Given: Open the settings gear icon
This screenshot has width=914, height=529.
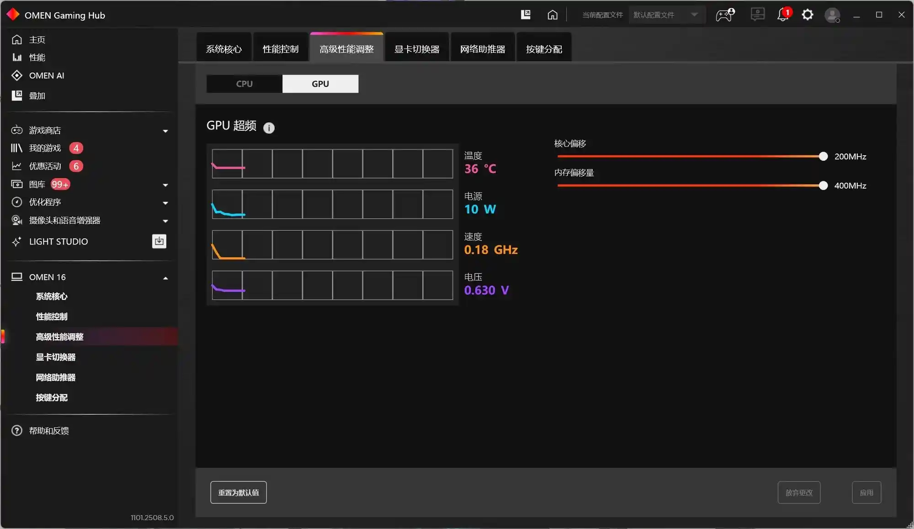Looking at the screenshot, I should (x=808, y=15).
